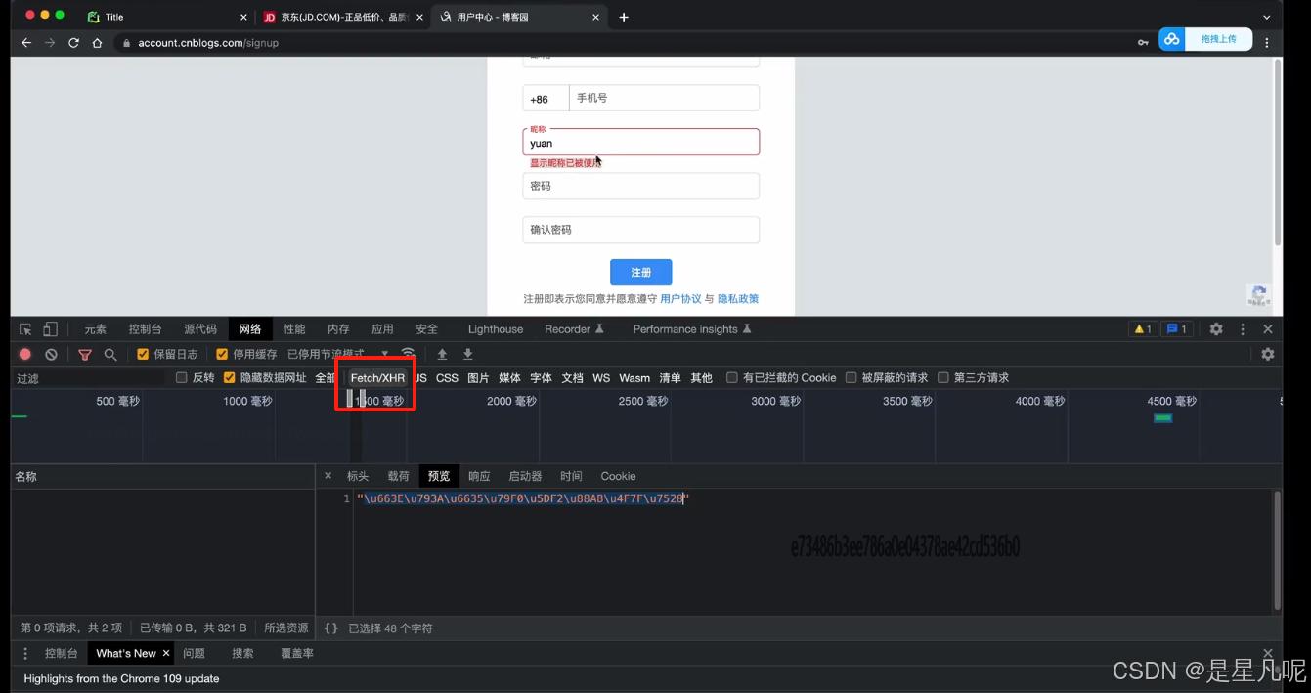Click the Baidu cloud upload extension
This screenshot has height=693, width=1311.
click(1204, 39)
